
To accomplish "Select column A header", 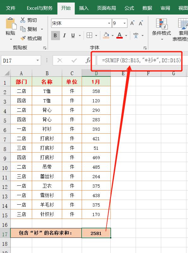I will [21, 73].
